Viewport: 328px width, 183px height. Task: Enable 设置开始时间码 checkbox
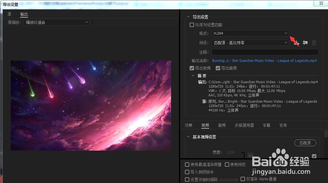pyautogui.click(x=187, y=179)
